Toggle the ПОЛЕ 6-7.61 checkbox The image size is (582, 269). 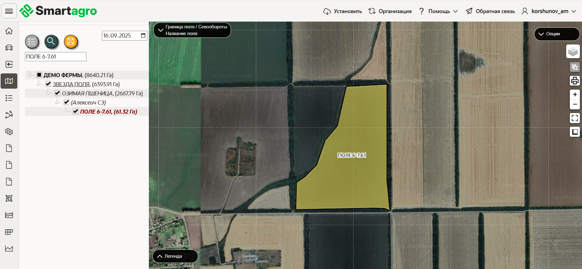pos(75,111)
